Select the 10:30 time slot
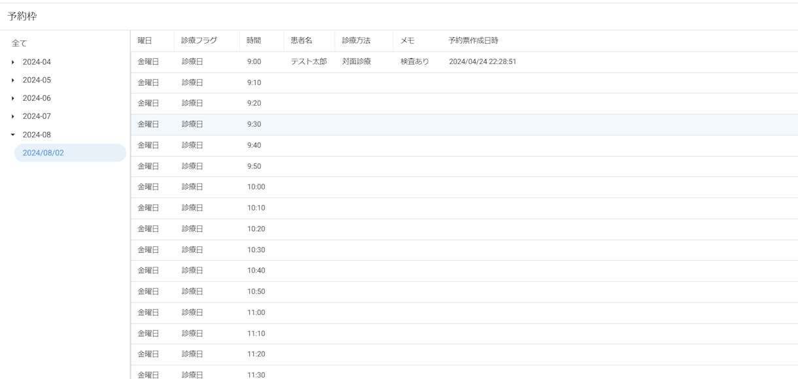 pos(256,250)
